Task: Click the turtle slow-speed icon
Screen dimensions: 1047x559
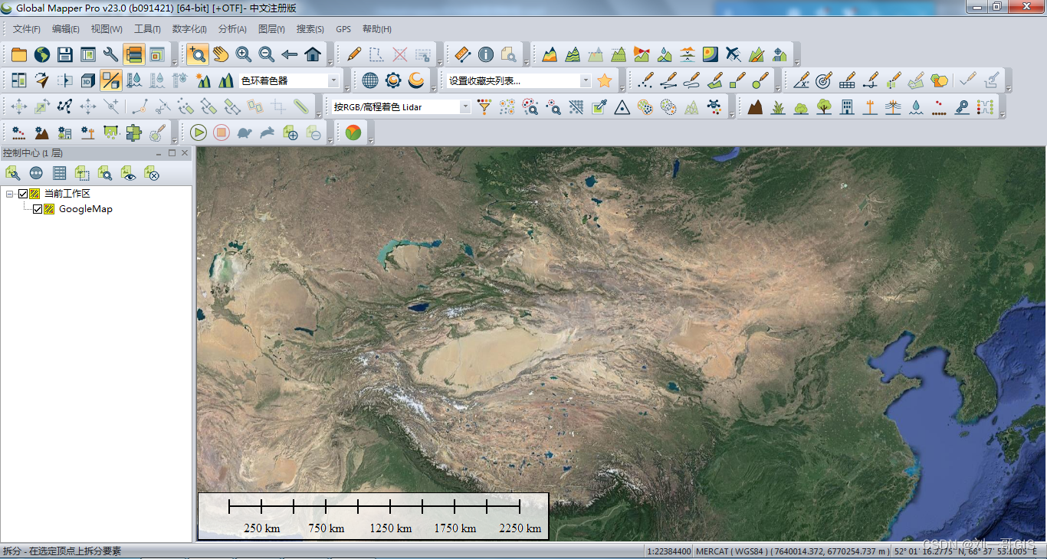Action: pyautogui.click(x=245, y=133)
